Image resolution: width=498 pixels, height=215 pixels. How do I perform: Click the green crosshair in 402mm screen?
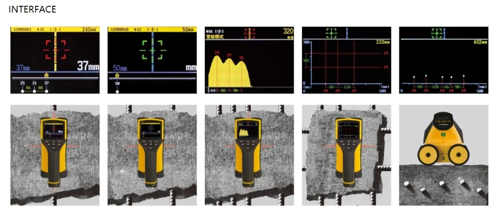click(437, 33)
